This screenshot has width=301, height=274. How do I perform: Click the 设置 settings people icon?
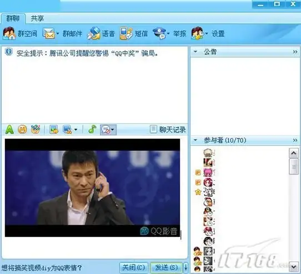[x=197, y=33]
